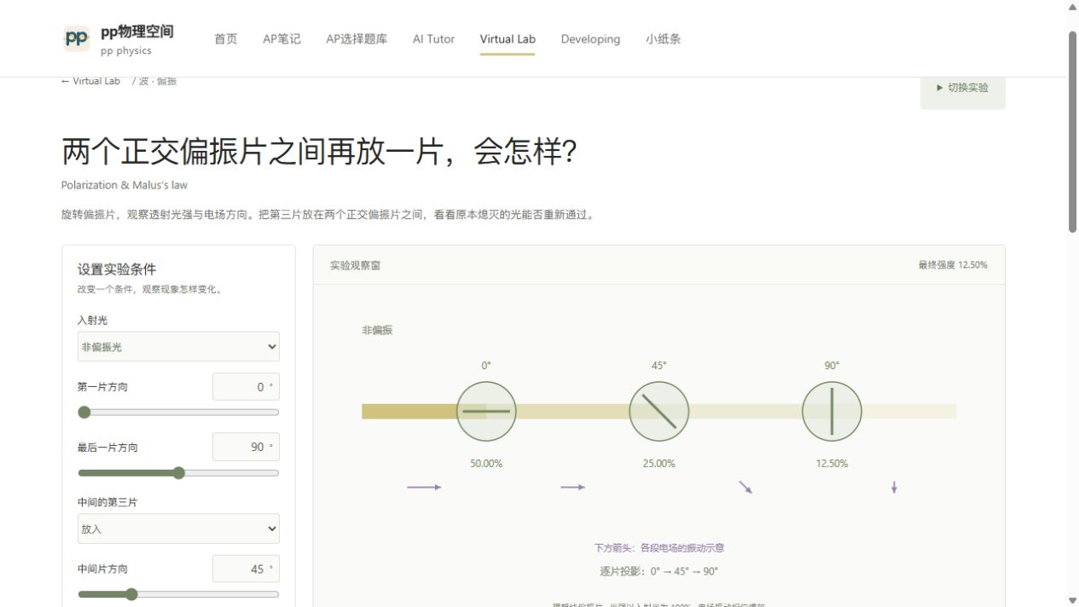Click the 中间片方向 slider handle

point(131,594)
